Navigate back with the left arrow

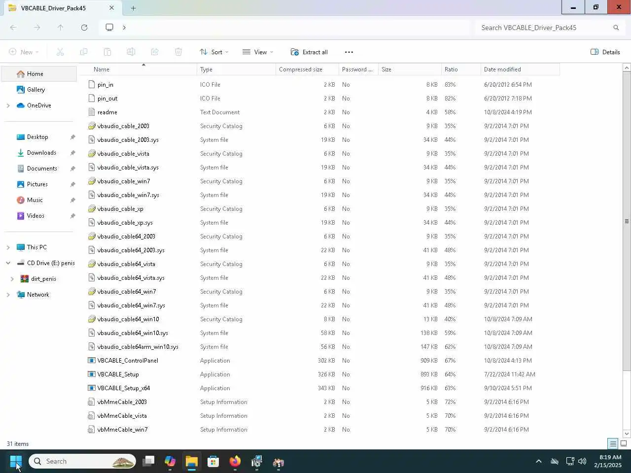click(x=13, y=28)
